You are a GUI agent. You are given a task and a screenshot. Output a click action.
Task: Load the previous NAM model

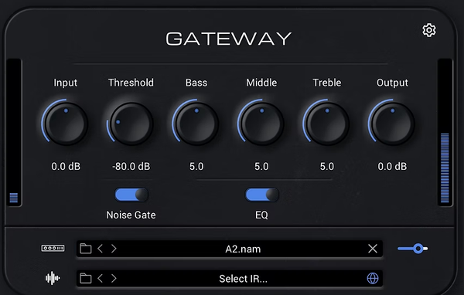point(101,249)
